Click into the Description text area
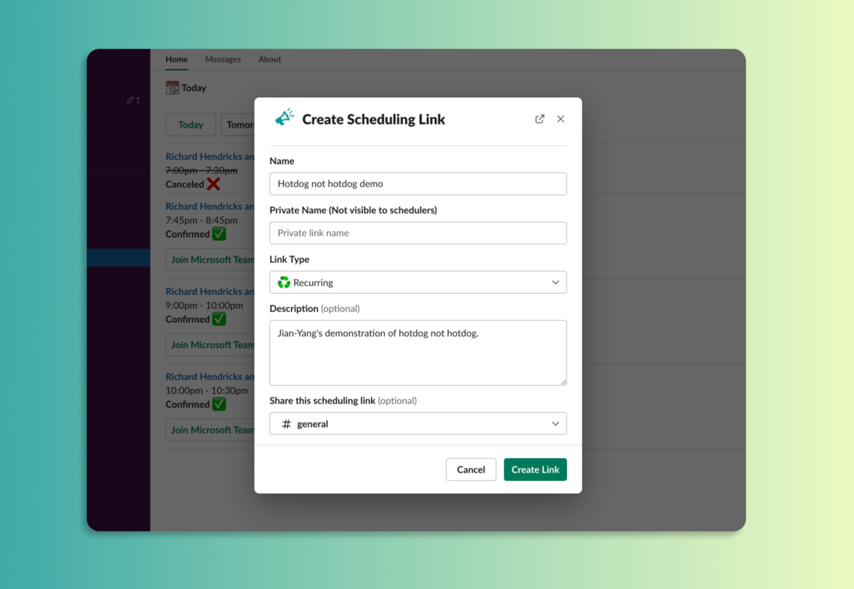This screenshot has height=589, width=854. point(417,352)
